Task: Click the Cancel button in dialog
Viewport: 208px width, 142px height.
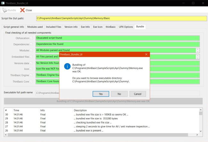Action: pyautogui.click(x=138, y=94)
